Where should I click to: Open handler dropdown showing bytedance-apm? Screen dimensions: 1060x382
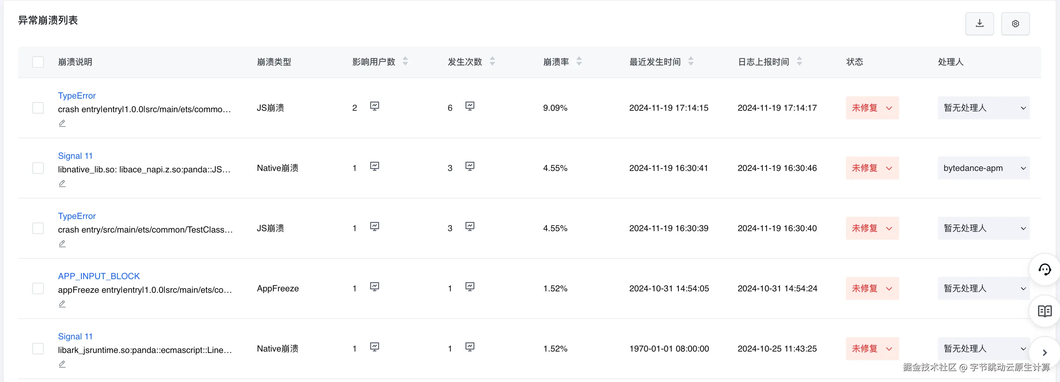tap(983, 168)
